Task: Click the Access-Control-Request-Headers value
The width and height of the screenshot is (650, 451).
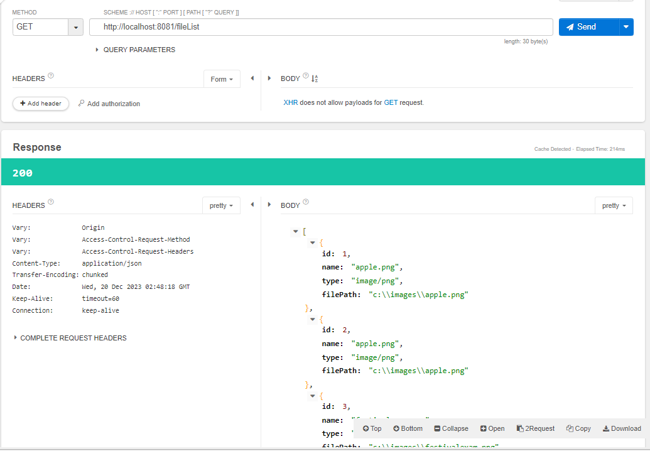Action: [x=138, y=252]
